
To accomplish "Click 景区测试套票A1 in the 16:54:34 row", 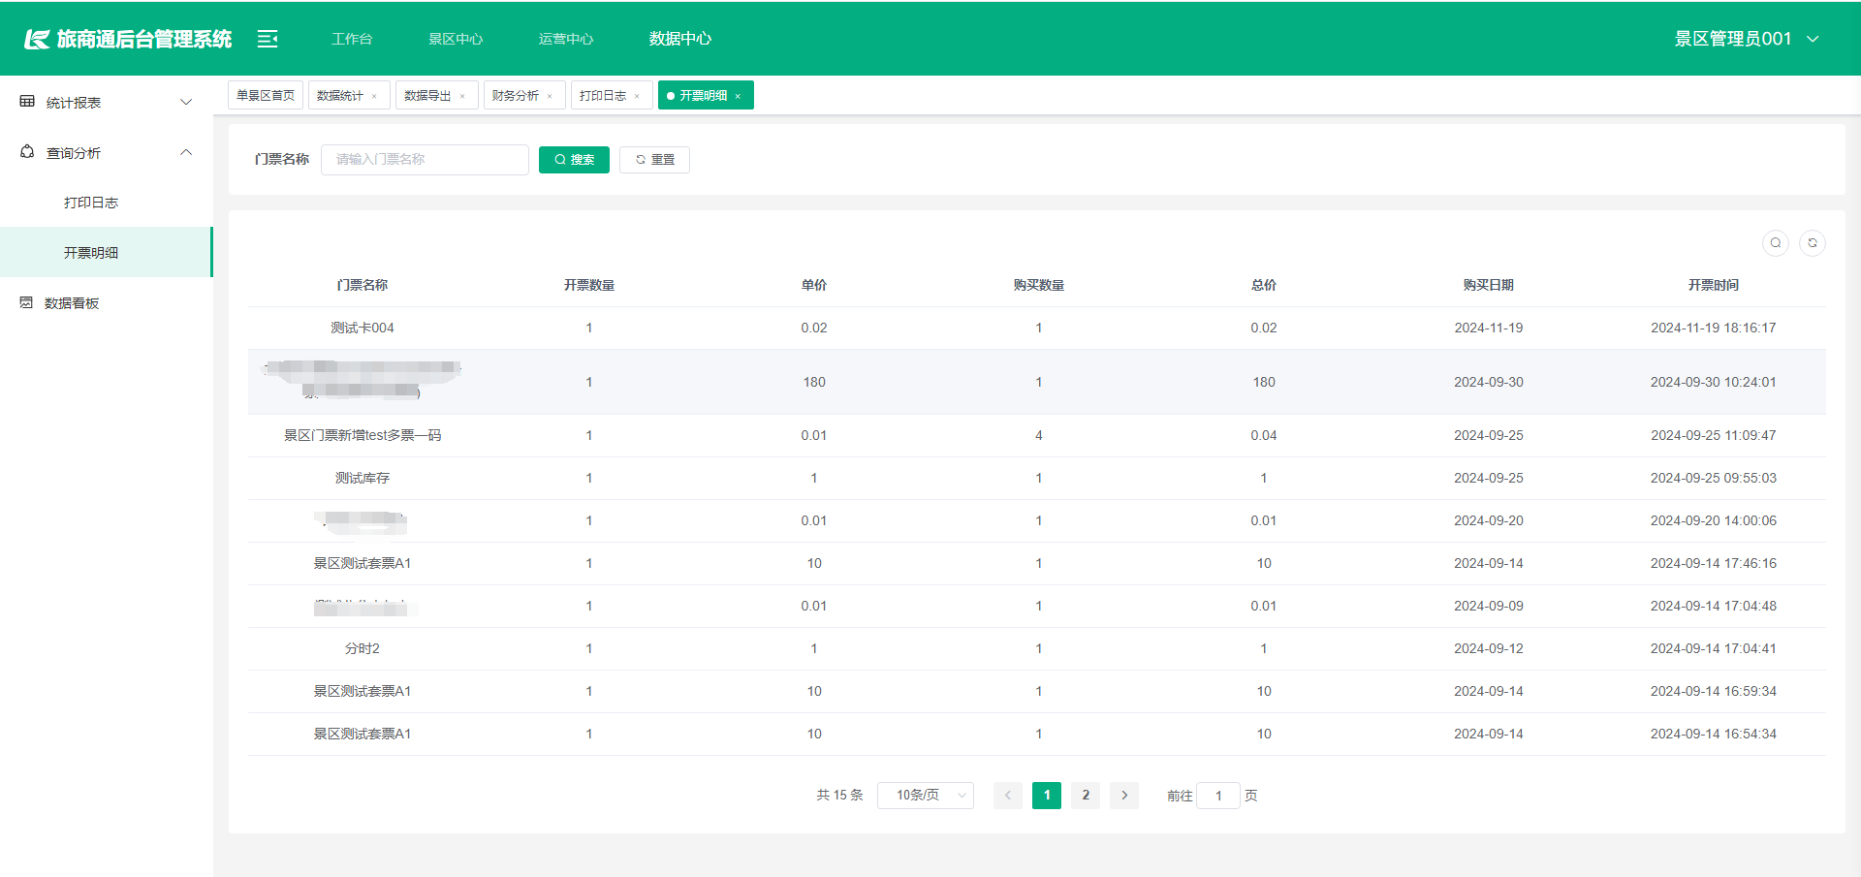I will 363,734.
